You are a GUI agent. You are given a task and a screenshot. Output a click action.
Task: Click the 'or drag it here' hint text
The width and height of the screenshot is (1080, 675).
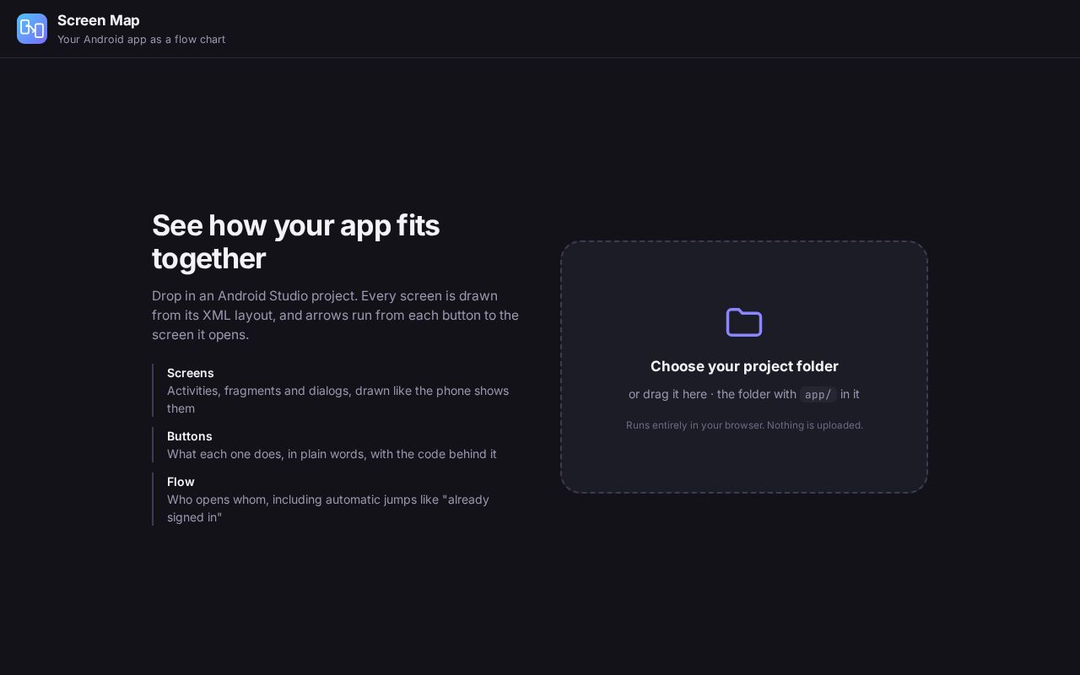tap(667, 394)
